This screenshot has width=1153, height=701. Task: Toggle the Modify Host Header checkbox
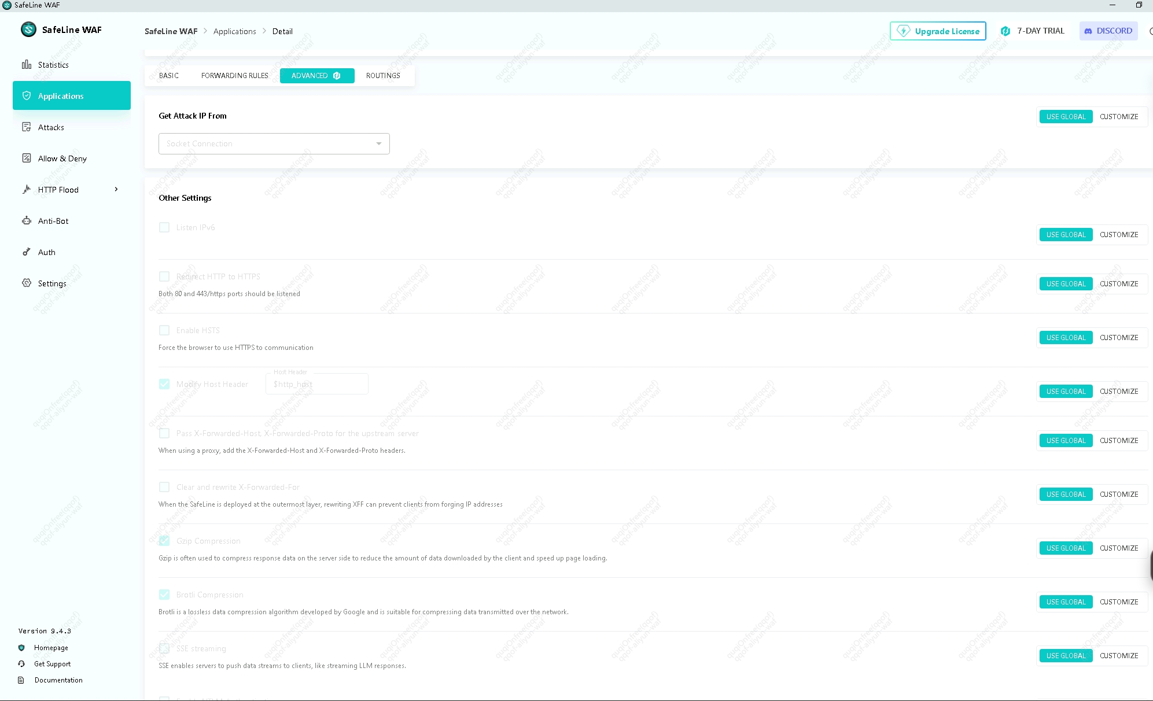point(164,384)
